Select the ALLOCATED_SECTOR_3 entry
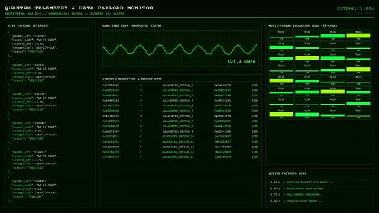Screen dimensions: 379x213 pyautogui.click(x=178, y=101)
